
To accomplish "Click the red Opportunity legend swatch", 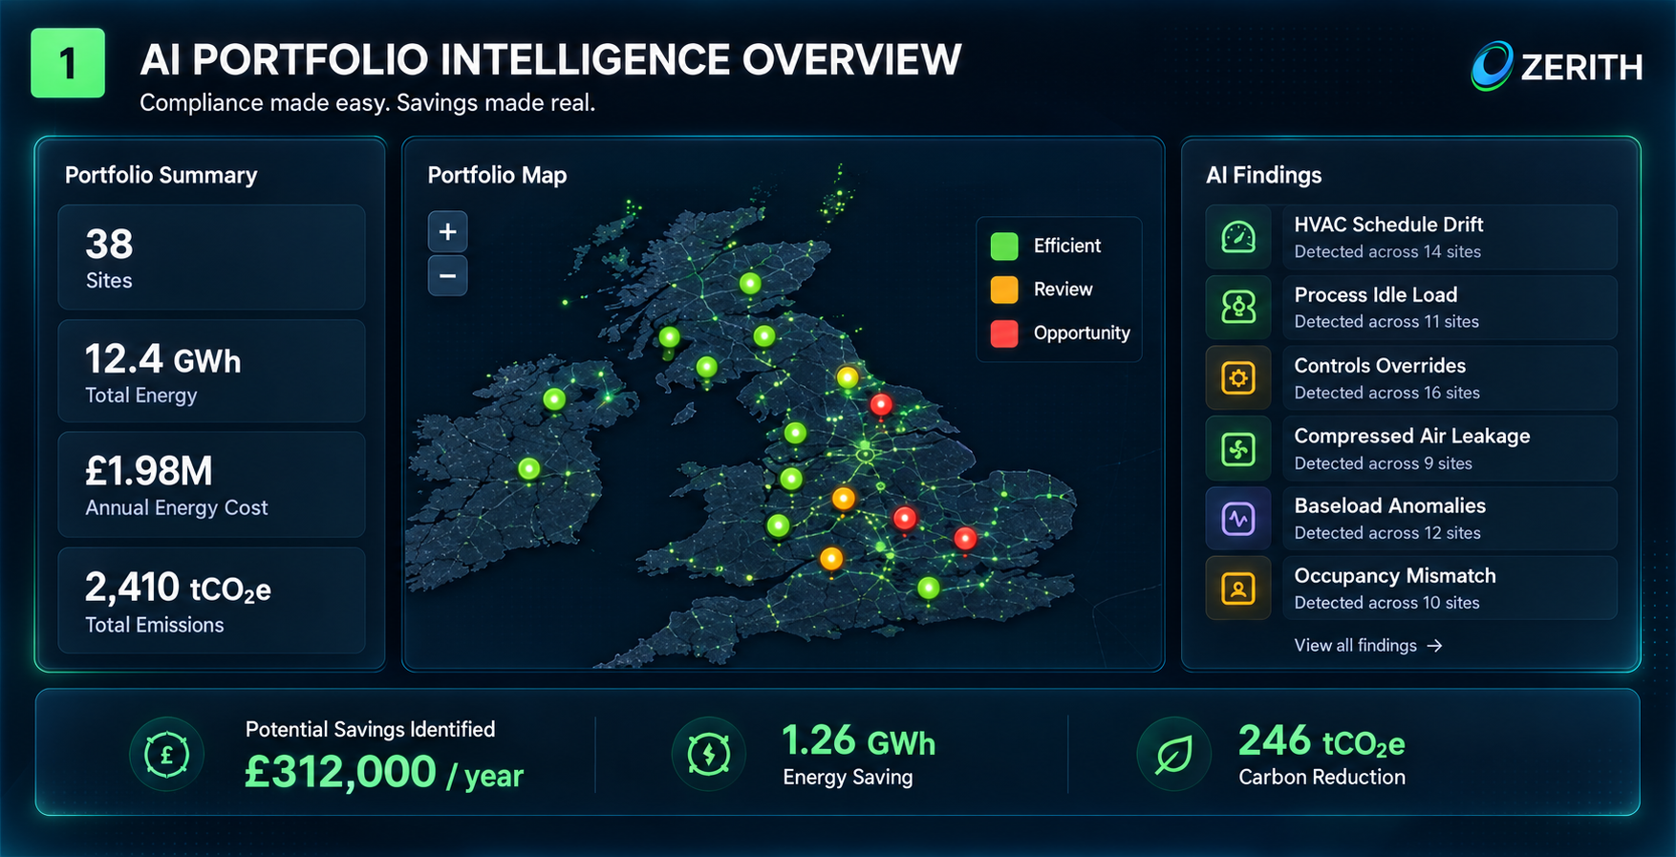I will tap(1004, 333).
